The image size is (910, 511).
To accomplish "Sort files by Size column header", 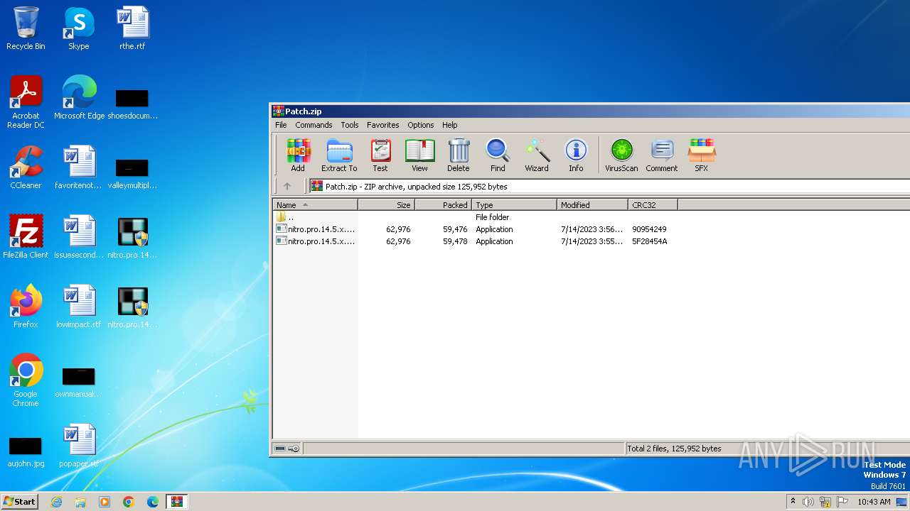I will pyautogui.click(x=387, y=205).
